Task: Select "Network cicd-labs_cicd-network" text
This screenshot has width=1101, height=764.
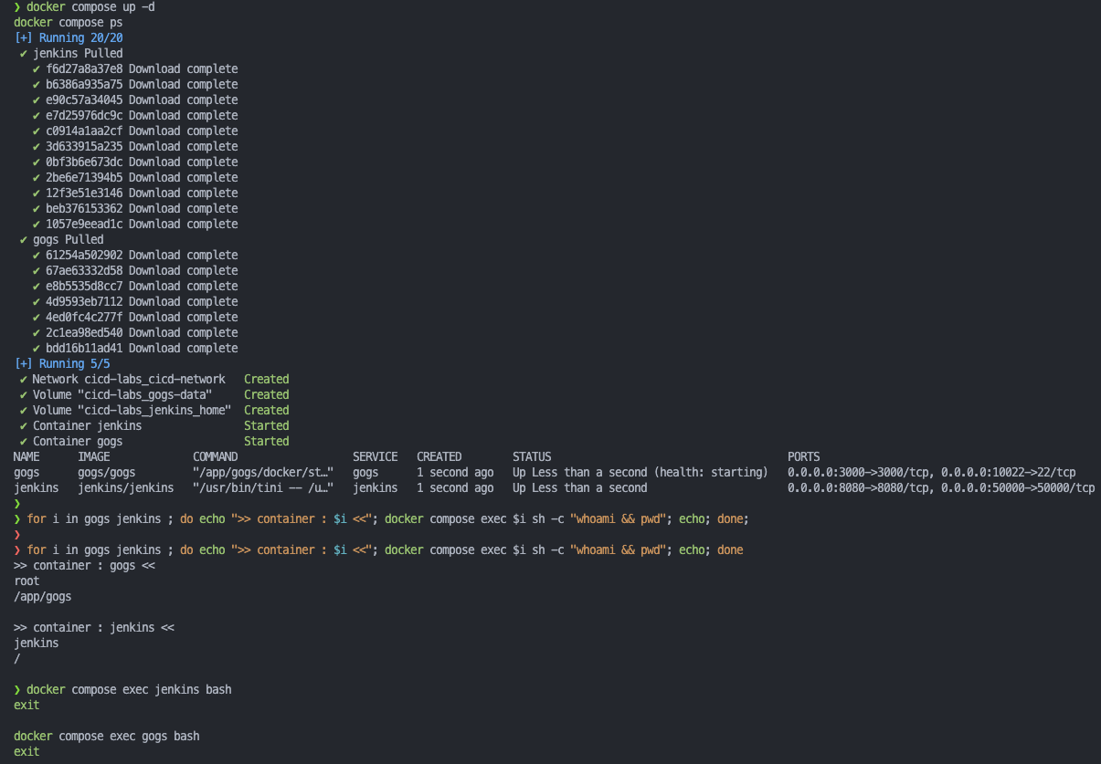Action: (129, 379)
